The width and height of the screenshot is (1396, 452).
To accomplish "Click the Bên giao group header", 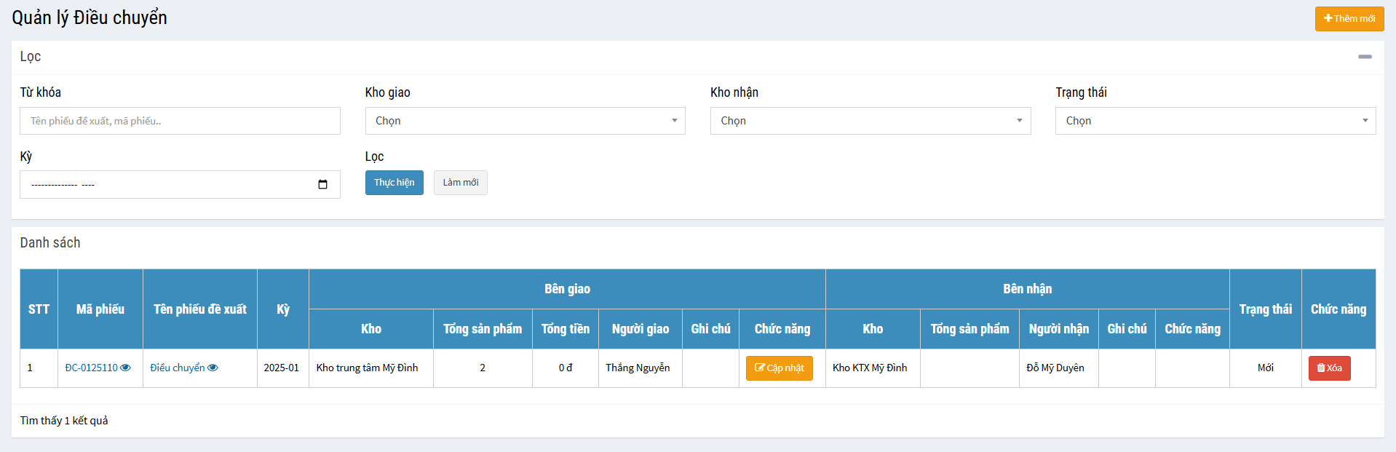I will click(567, 289).
